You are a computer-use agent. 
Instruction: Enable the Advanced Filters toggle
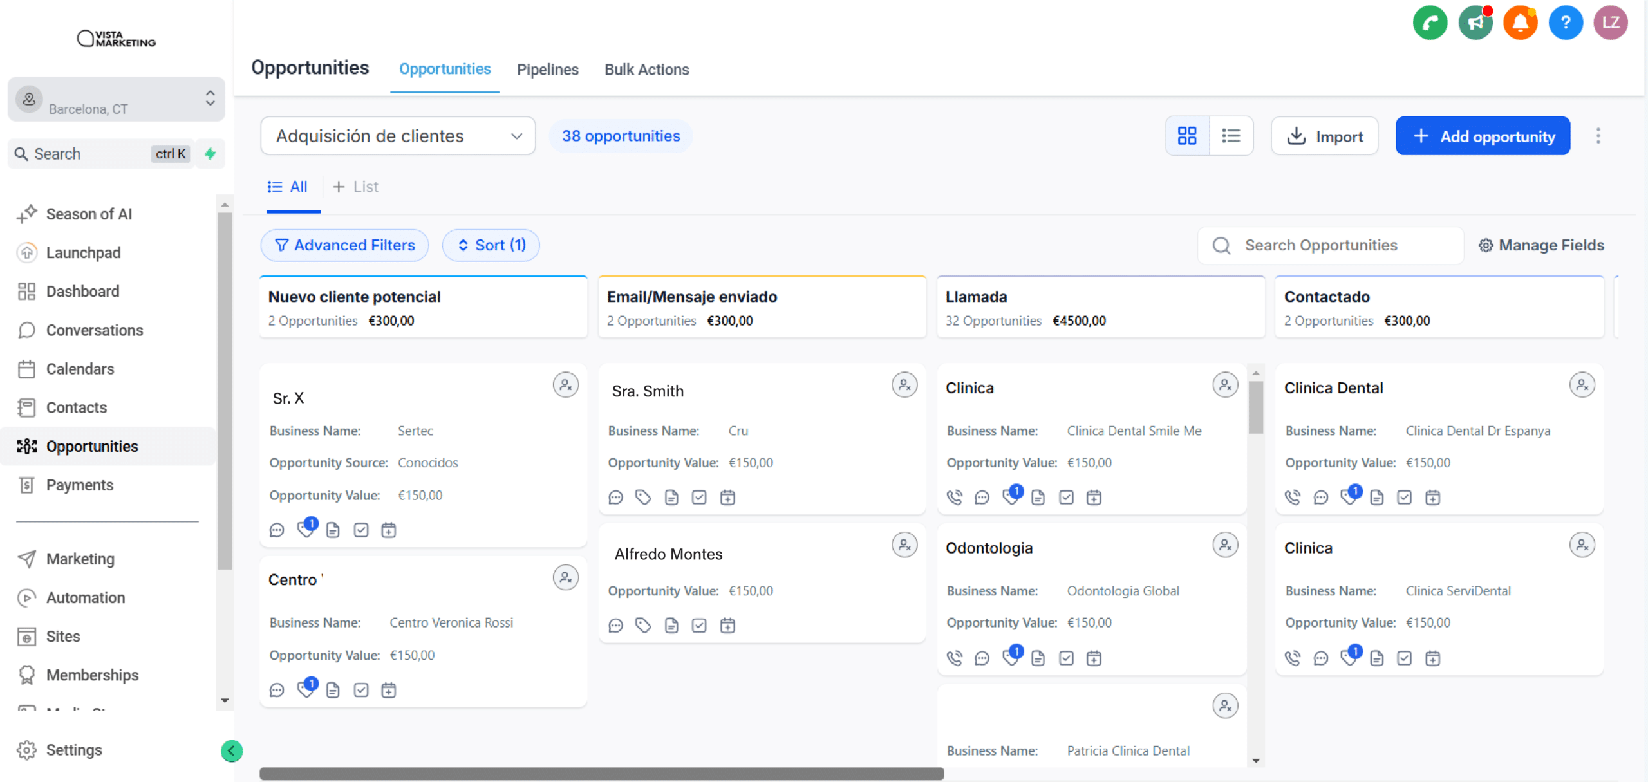coord(346,245)
